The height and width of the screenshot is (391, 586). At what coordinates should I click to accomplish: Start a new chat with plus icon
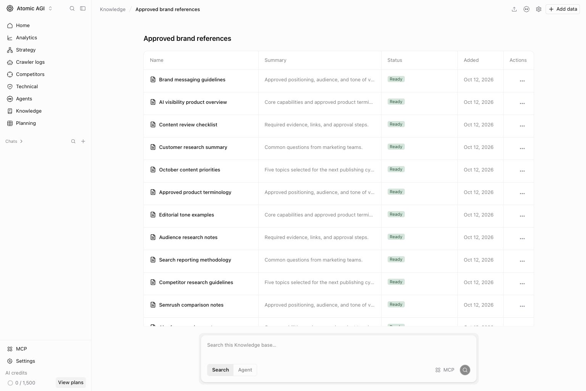coord(83,141)
